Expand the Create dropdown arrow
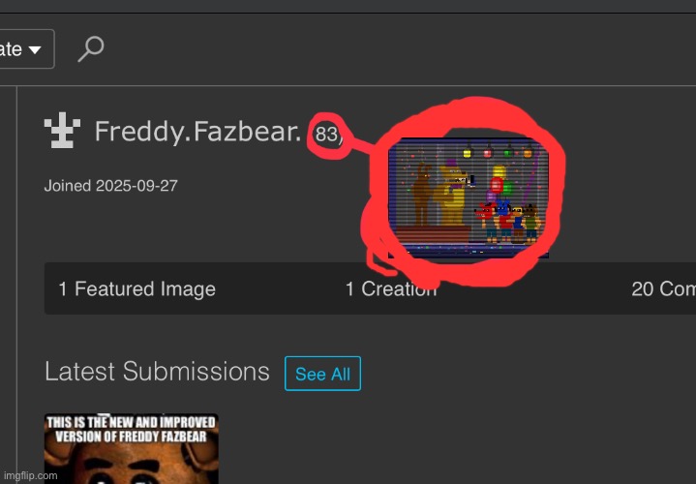The height and width of the screenshot is (484, 696). 35,49
